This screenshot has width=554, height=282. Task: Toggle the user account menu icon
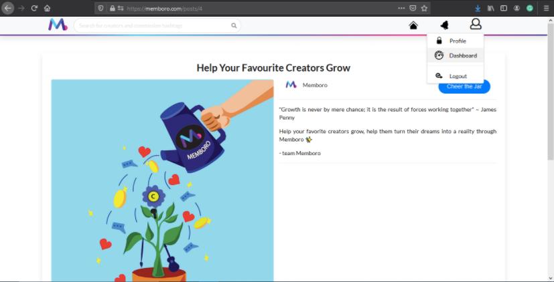476,24
